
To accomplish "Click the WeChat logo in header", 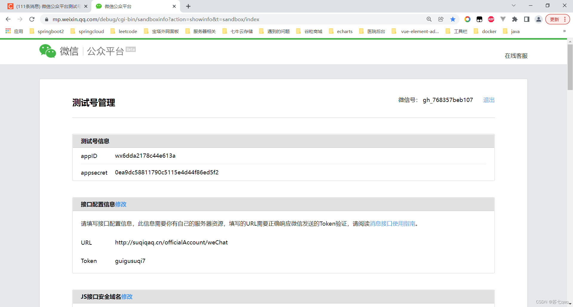I will tap(48, 51).
